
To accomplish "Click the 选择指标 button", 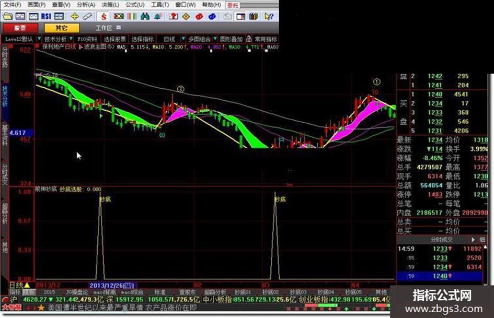I will (142, 39).
